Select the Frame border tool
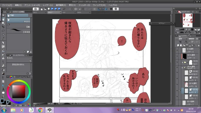This screenshot has width=201, height=113. click(3, 81)
